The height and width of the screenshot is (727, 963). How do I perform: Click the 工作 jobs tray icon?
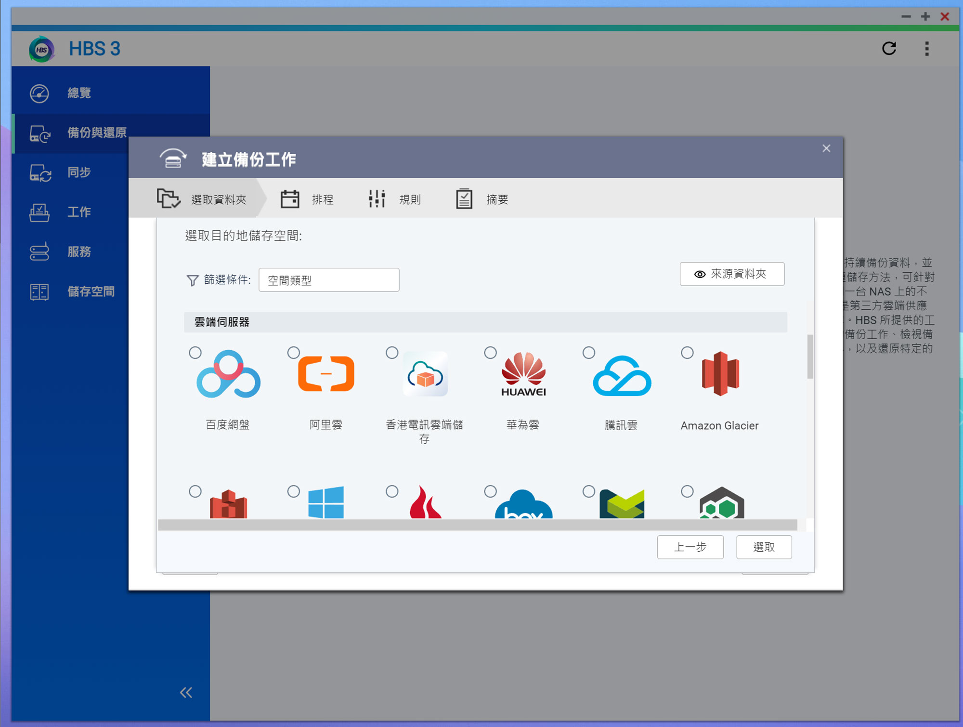[39, 212]
